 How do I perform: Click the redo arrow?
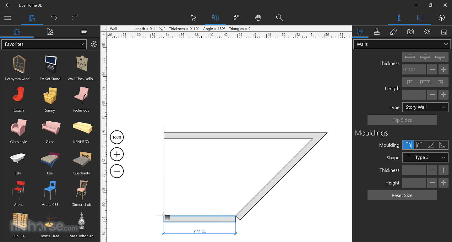pos(74,18)
